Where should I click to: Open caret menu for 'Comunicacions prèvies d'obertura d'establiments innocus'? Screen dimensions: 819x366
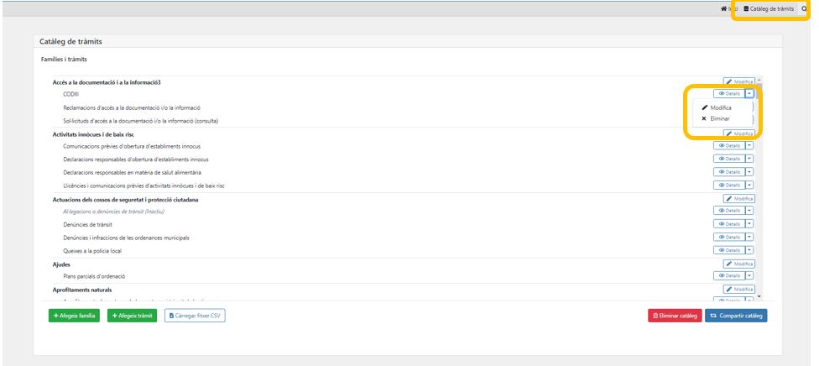coord(749,145)
